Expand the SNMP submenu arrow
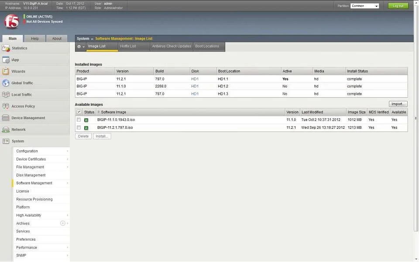The width and height of the screenshot is (419, 262). pyautogui.click(x=67, y=255)
